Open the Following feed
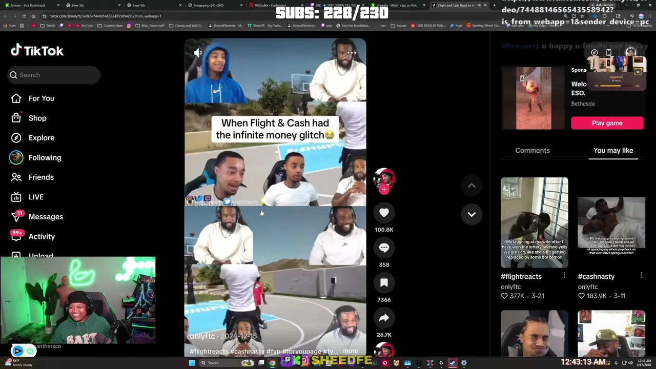Screen dimensions: 656x369 point(35,158)
